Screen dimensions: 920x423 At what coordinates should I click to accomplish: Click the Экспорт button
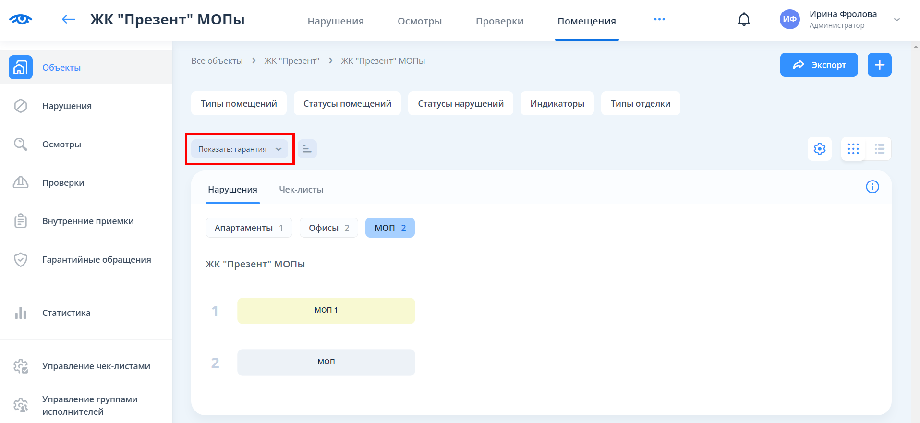point(819,65)
